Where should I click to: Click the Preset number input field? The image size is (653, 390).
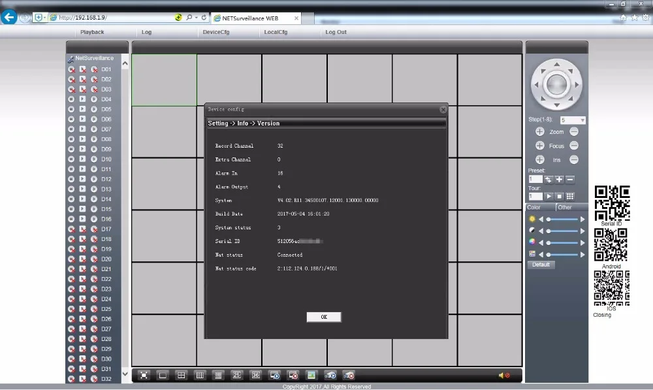point(535,179)
